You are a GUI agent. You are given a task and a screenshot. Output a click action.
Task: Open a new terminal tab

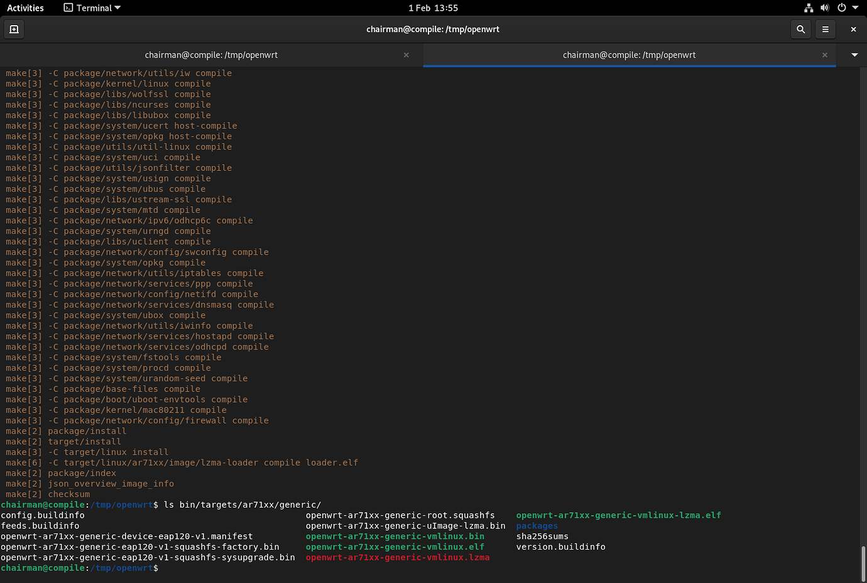pyautogui.click(x=14, y=29)
